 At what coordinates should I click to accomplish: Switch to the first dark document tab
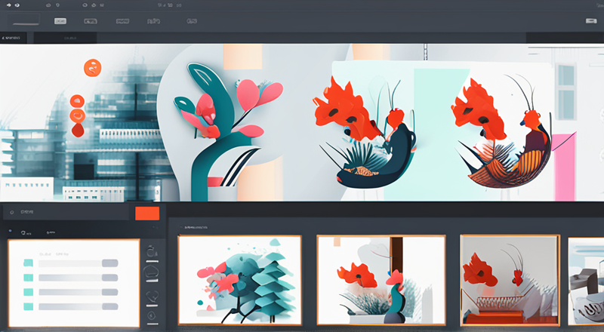click(x=13, y=38)
